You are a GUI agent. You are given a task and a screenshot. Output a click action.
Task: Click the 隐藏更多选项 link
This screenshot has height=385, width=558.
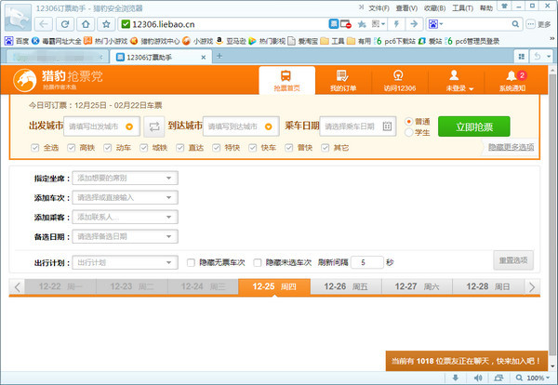click(x=511, y=148)
